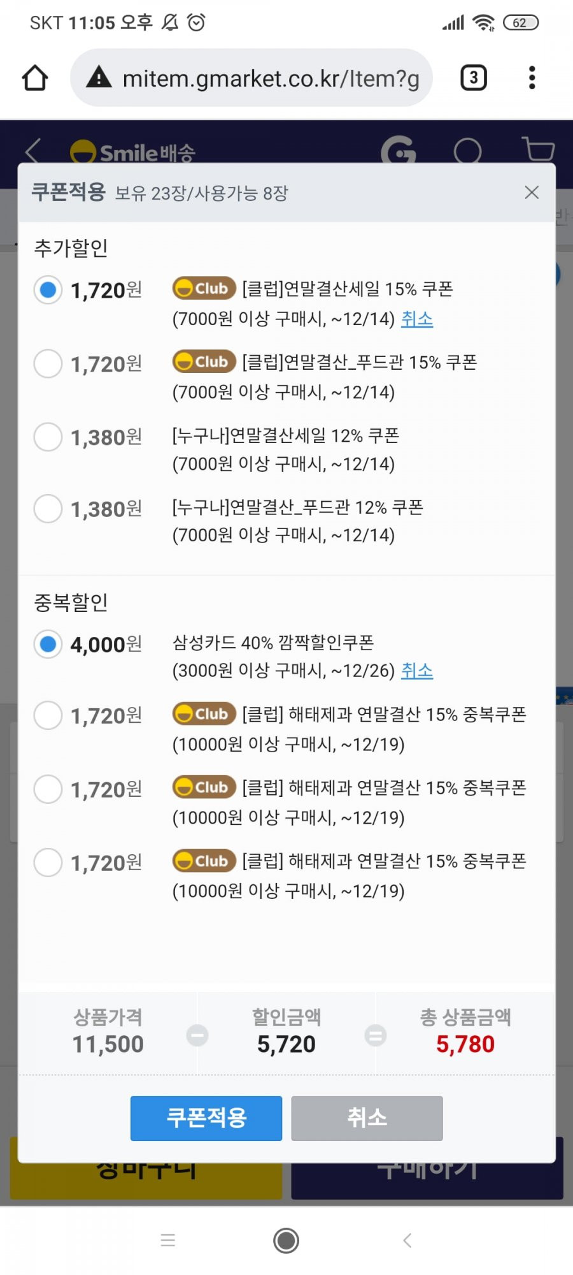This screenshot has height=1275, width=573.
Task: Click the gray 취소 button
Action: [x=367, y=1118]
